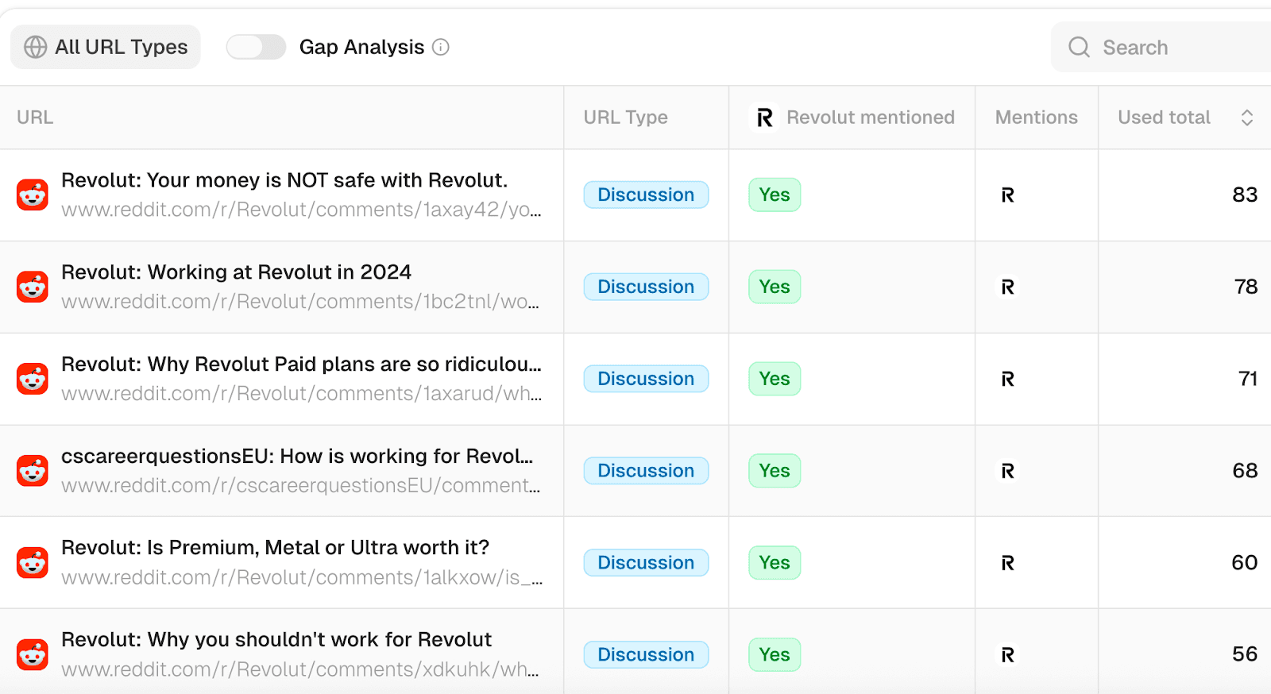Click Reddit icon for cscareerquestionsEU row
Screen dimensions: 1271x694
point(33,471)
